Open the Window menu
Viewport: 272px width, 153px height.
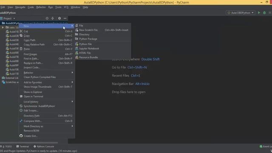point(75,7)
